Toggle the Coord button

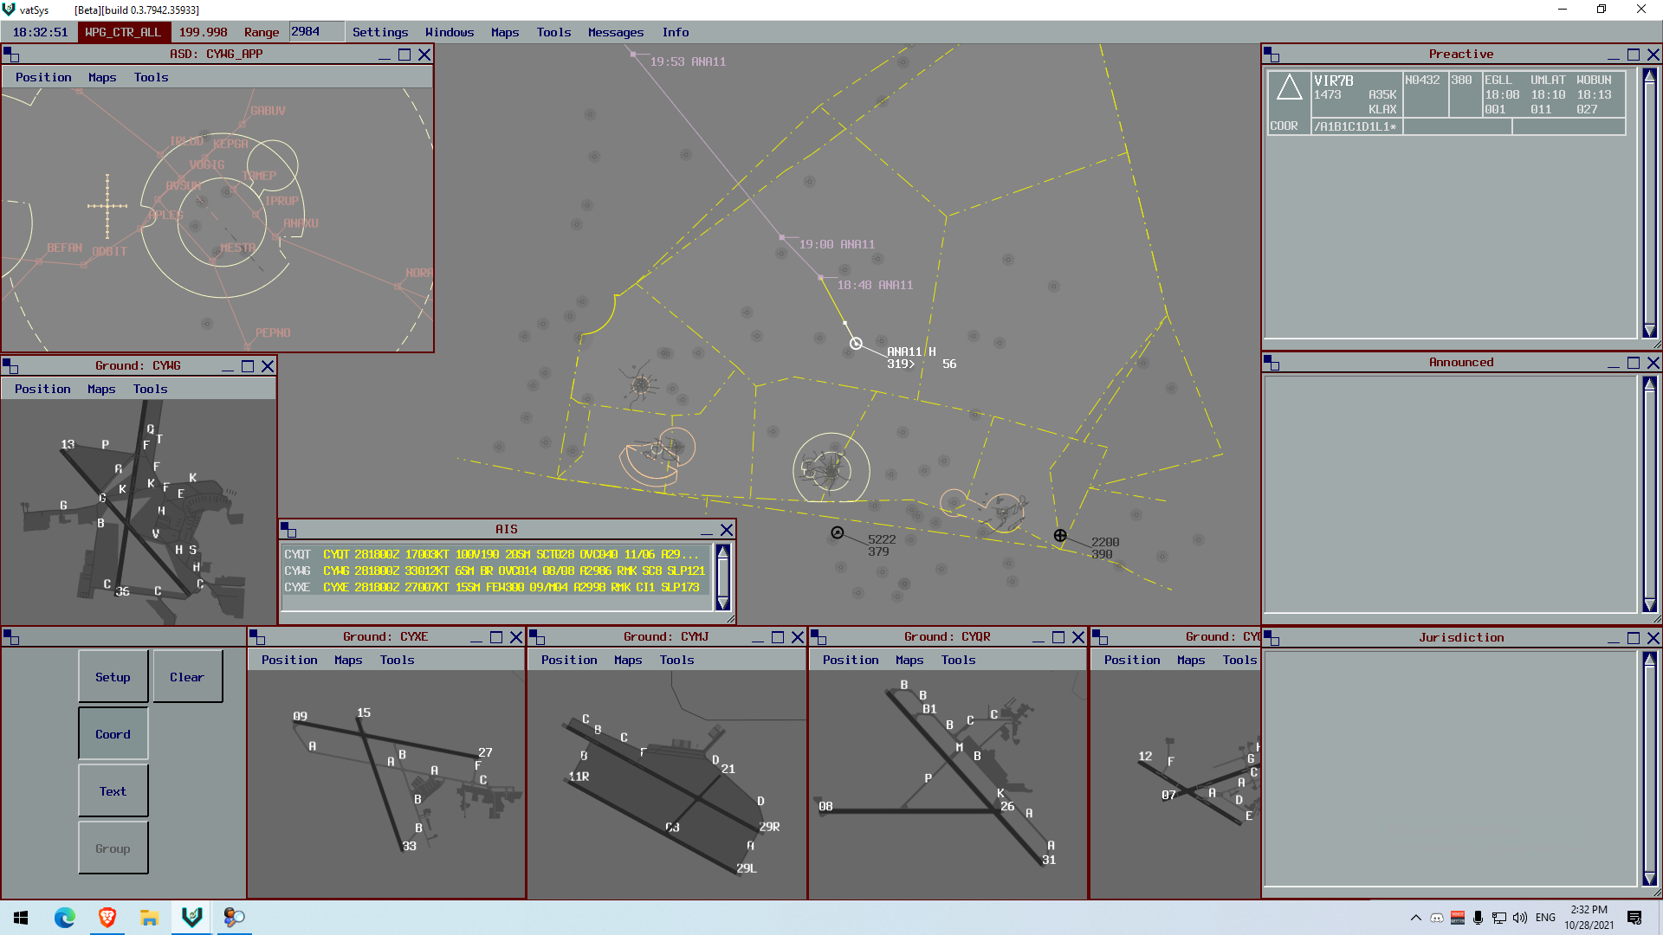[113, 734]
